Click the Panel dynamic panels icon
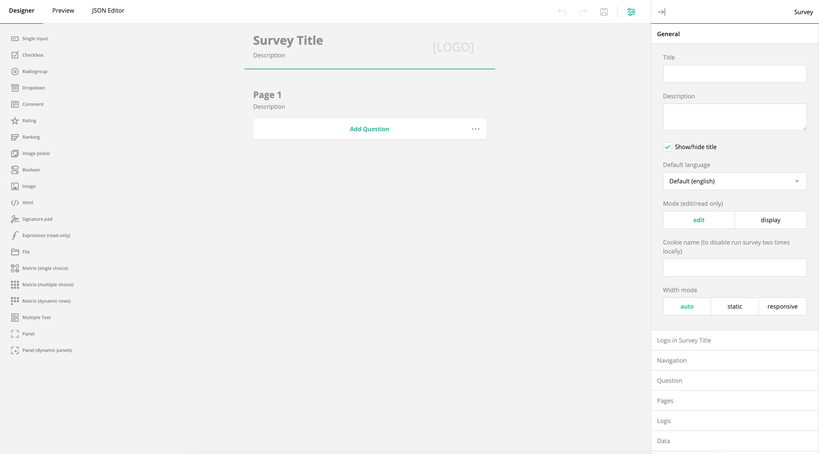 [15, 350]
